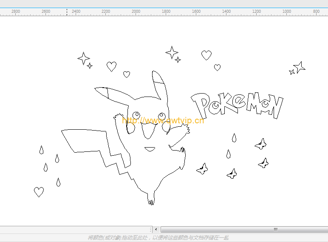The width and height of the screenshot is (328, 242).
Task: Click the ruler mark labeled 2800
Action: pyautogui.click(x=16, y=11)
